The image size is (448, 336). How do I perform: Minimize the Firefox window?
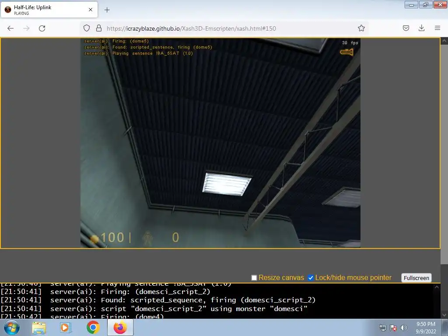click(411, 4)
